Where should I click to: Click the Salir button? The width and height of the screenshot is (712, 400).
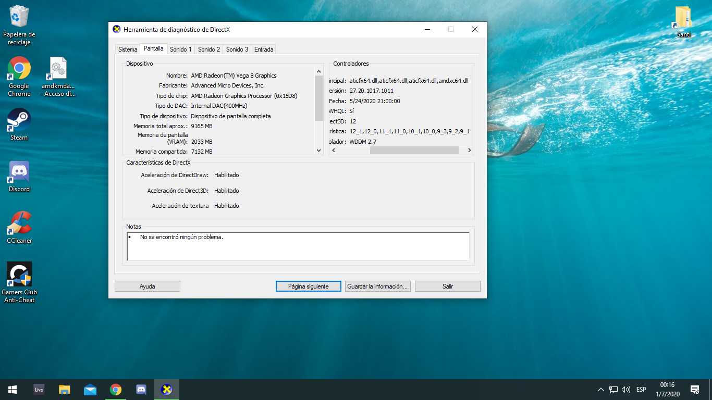click(x=448, y=286)
